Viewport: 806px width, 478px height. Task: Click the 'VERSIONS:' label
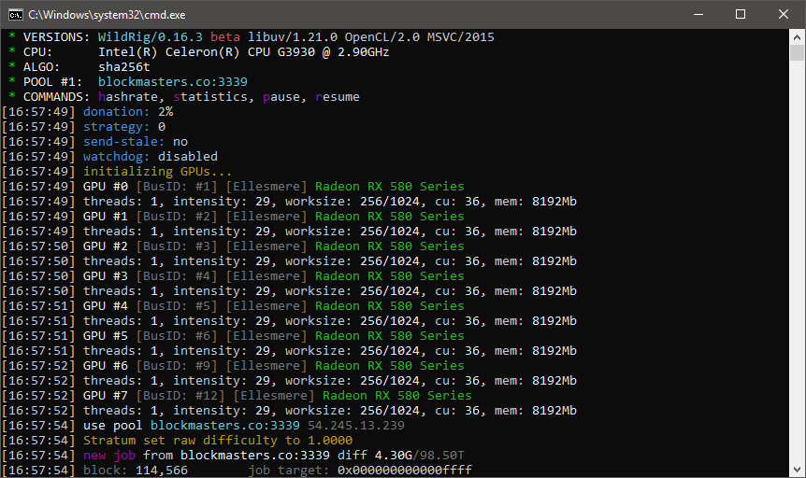(x=56, y=37)
